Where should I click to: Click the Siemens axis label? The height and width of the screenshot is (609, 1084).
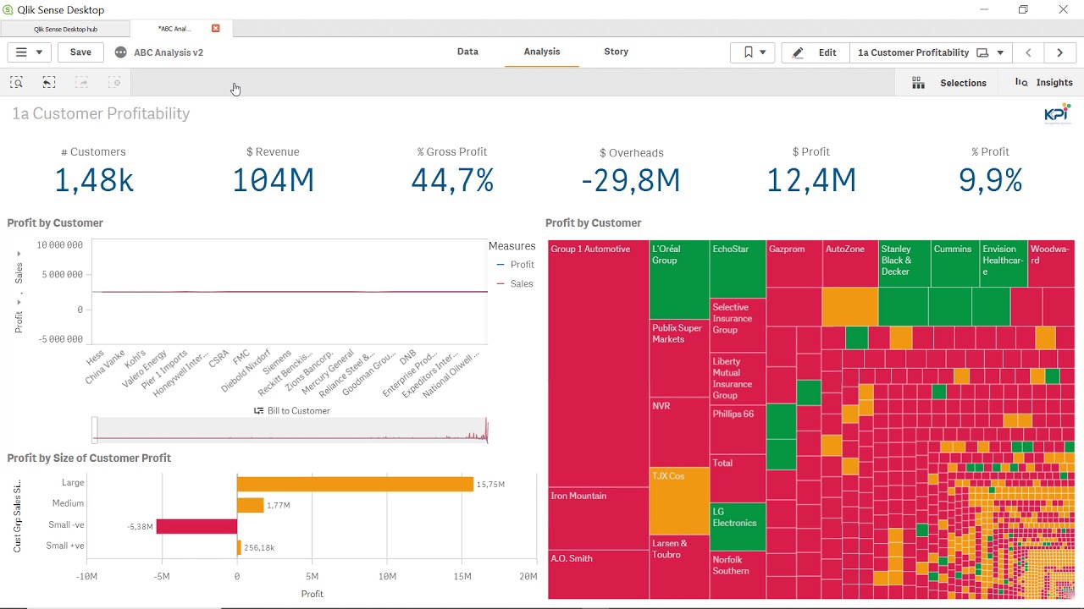(x=277, y=362)
